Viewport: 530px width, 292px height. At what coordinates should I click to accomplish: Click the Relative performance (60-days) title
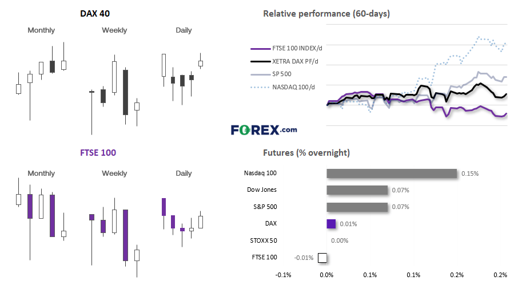tap(326, 14)
